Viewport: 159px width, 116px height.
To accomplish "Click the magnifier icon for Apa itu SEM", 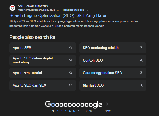I will (71, 48).
